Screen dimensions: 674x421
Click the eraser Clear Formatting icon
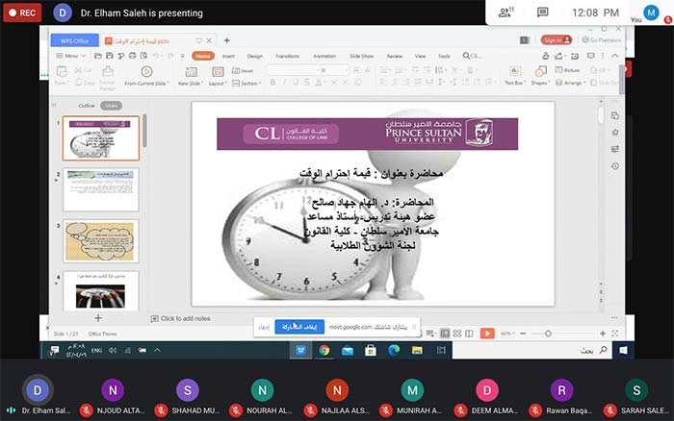(357, 82)
